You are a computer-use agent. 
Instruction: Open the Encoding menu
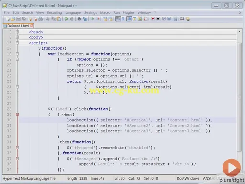[x=55, y=12]
